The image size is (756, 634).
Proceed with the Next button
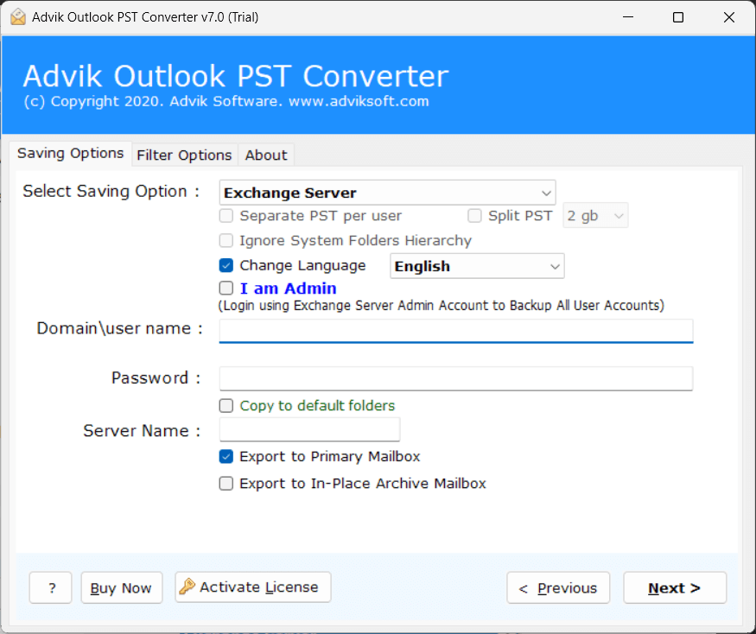pyautogui.click(x=675, y=587)
